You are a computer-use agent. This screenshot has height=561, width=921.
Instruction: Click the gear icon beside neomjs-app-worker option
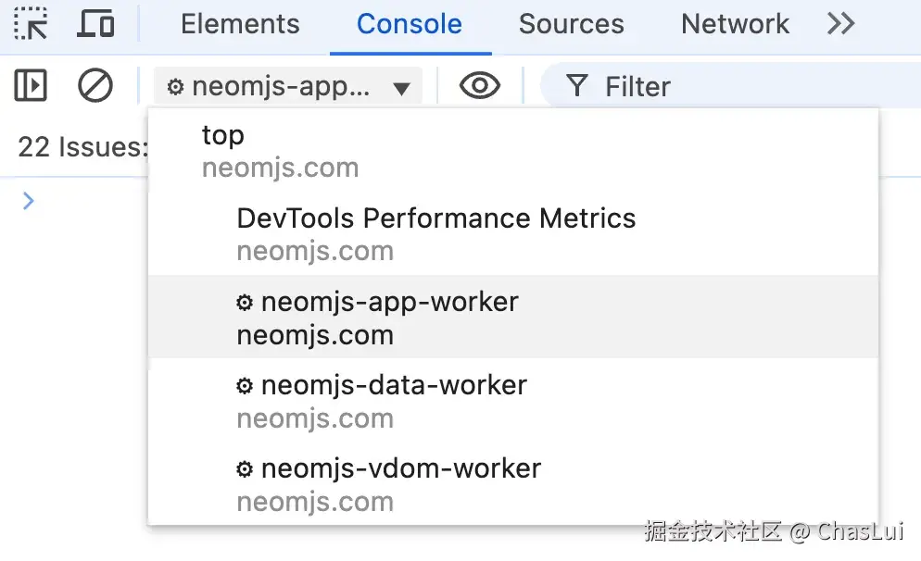coord(245,303)
